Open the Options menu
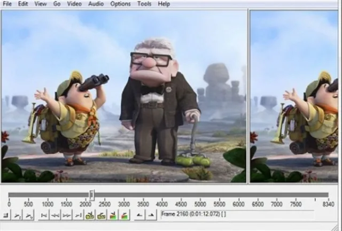This screenshot has height=231, width=342. tap(120, 4)
